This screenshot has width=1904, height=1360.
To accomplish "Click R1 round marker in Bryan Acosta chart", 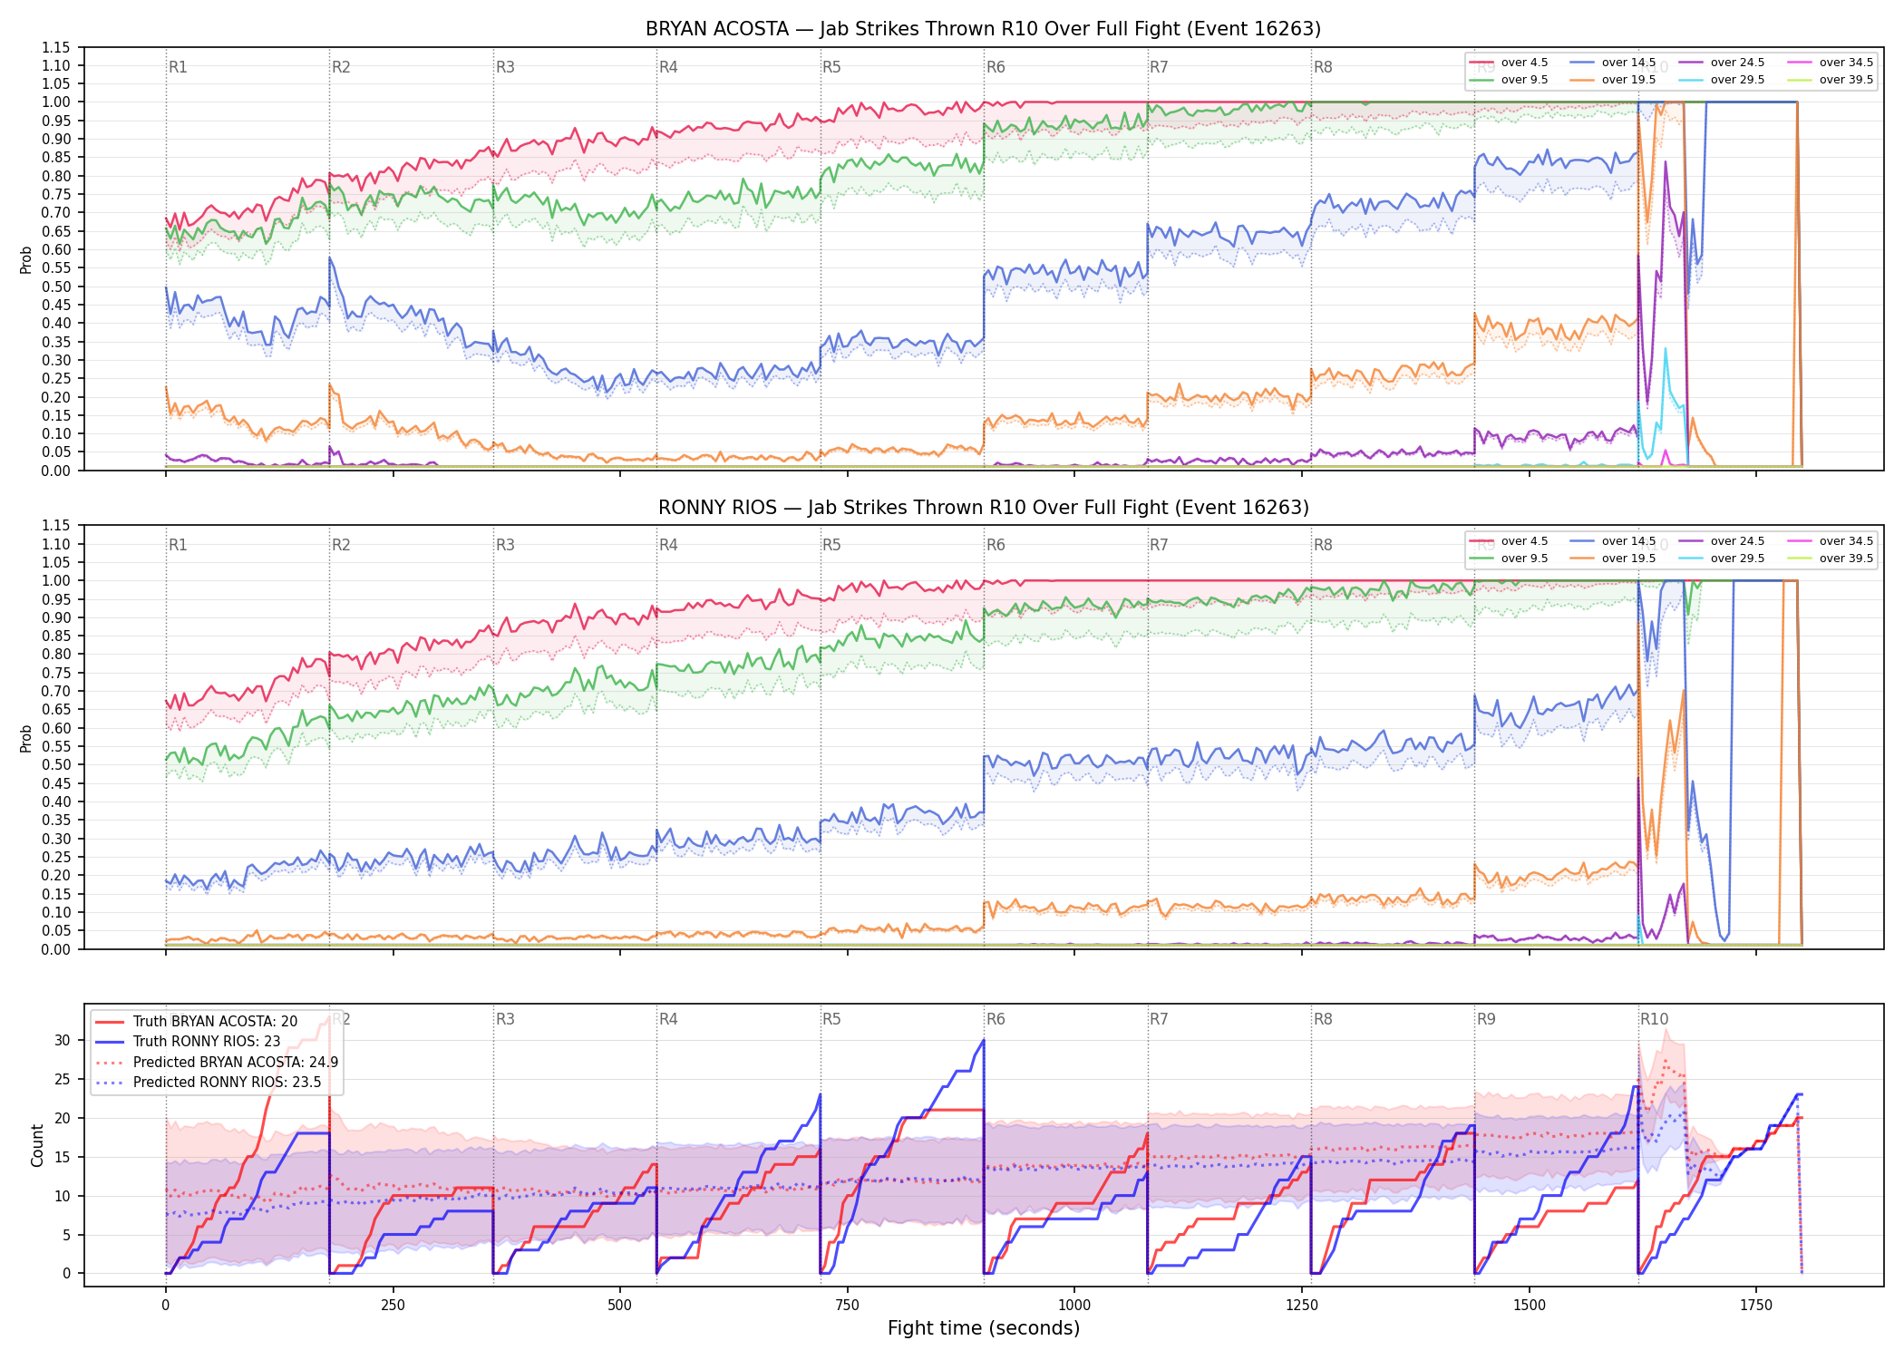I will [x=178, y=67].
